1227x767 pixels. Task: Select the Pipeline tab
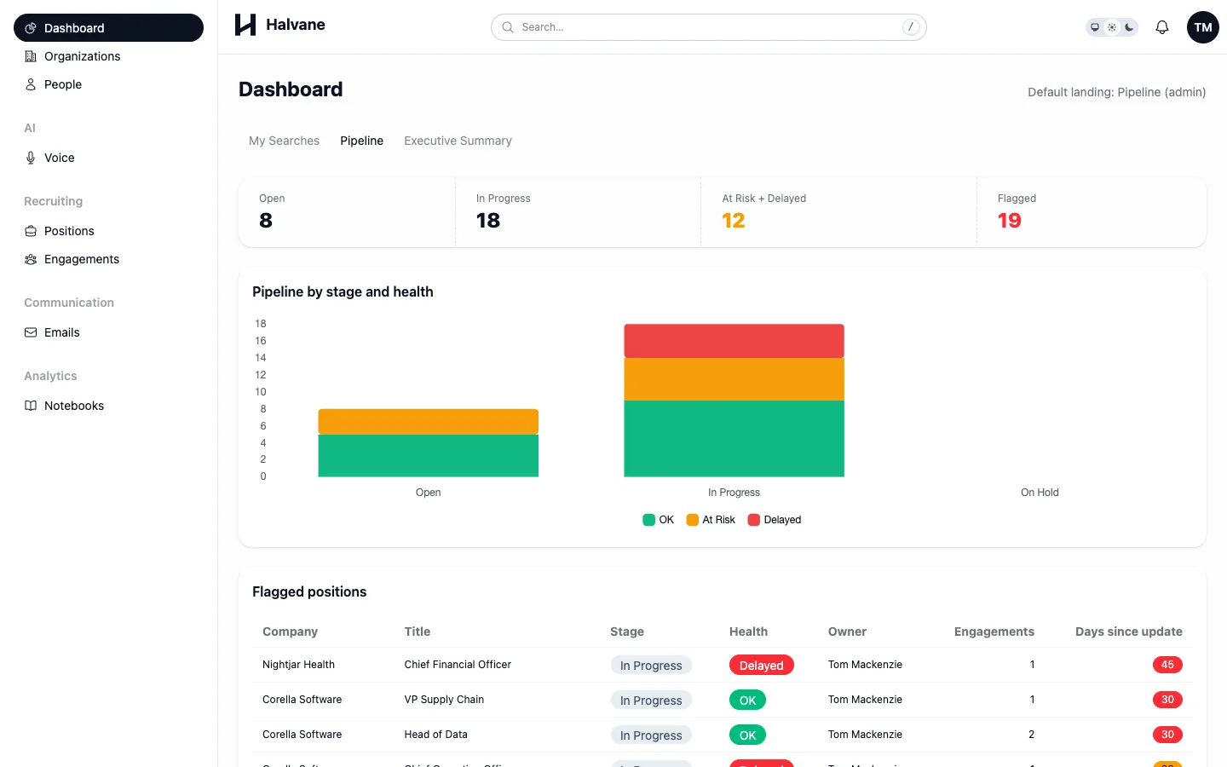point(361,141)
